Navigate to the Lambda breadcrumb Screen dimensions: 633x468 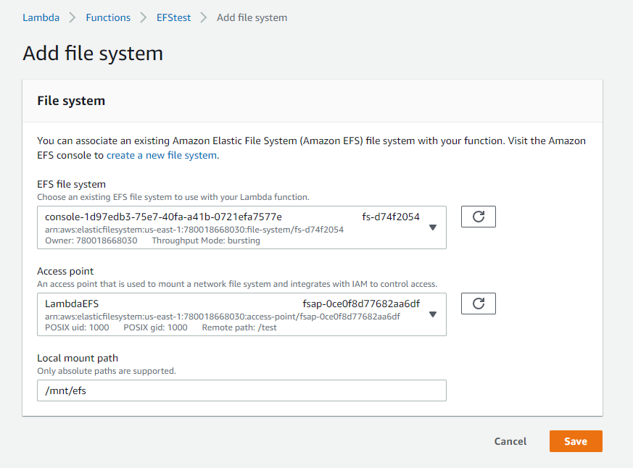[x=41, y=17]
